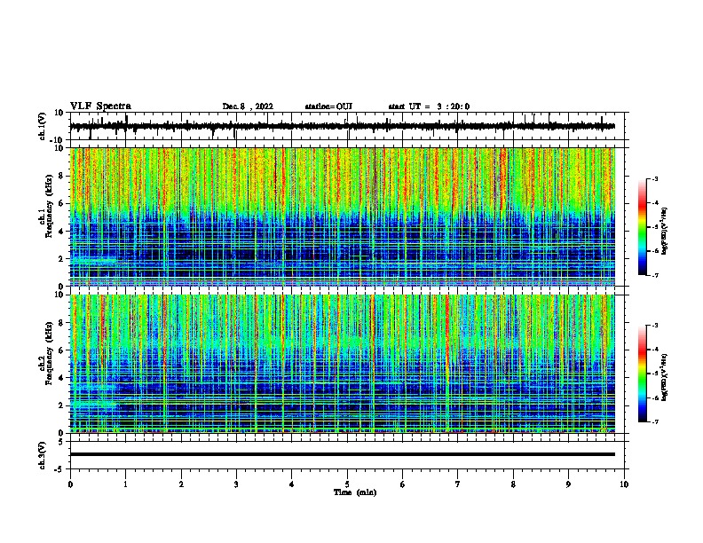Click the ch.2 spectrogram color bar
This screenshot has height=543, width=703.
(x=642, y=374)
